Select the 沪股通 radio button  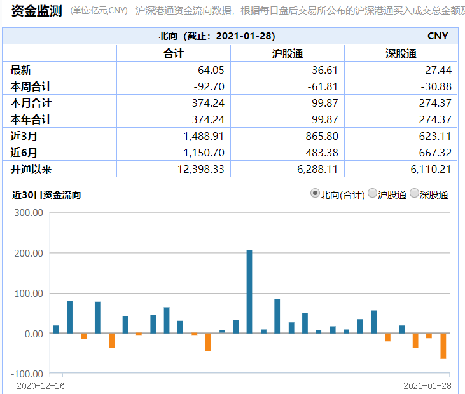[372, 194]
